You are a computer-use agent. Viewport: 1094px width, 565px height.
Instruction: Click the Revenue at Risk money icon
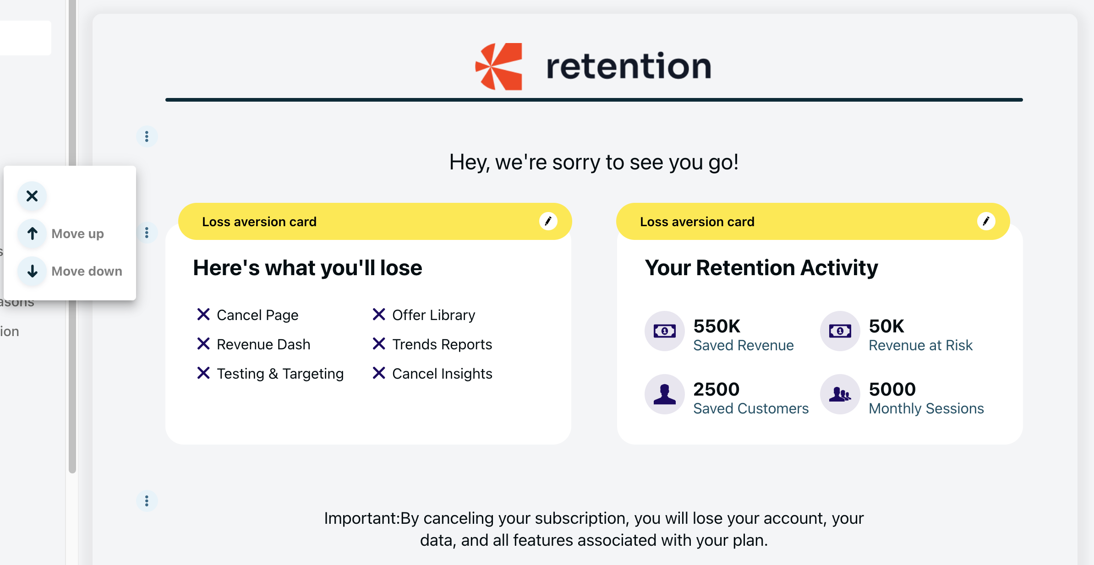tap(840, 331)
